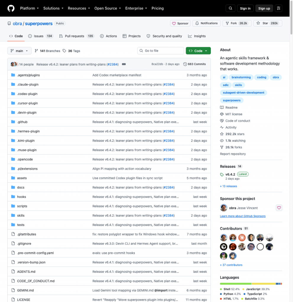Click Report repository link
Image resolution: width=293 pixels, height=302 pixels.
[x=233, y=154]
